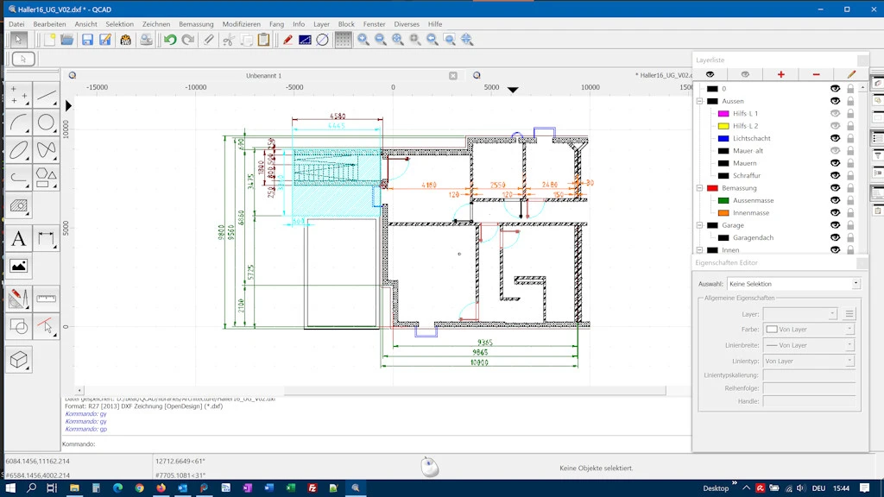This screenshot has height=497, width=884.
Task: Select the Hatch fill tool
Action: click(x=19, y=206)
